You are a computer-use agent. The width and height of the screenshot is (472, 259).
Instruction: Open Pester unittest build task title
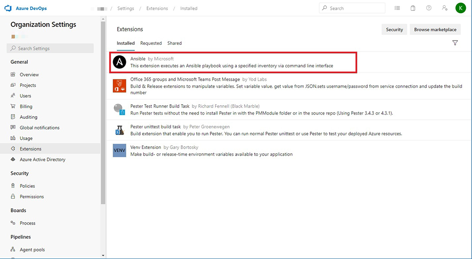155,126
